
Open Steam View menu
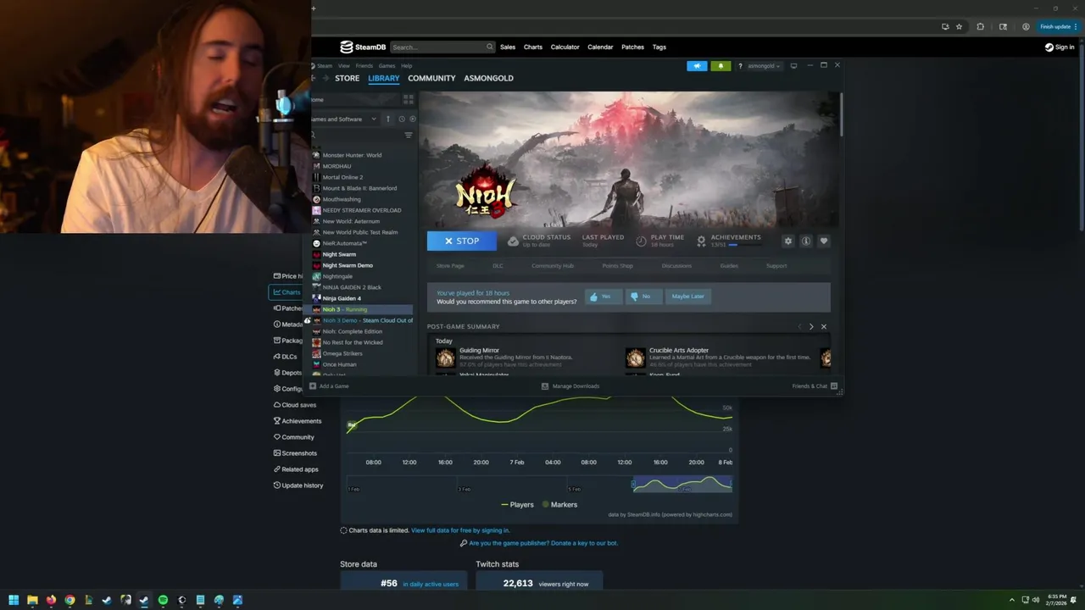click(x=344, y=66)
